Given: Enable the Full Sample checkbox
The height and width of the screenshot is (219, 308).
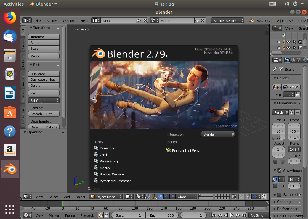Looking at the screenshot, I should (275, 186).
